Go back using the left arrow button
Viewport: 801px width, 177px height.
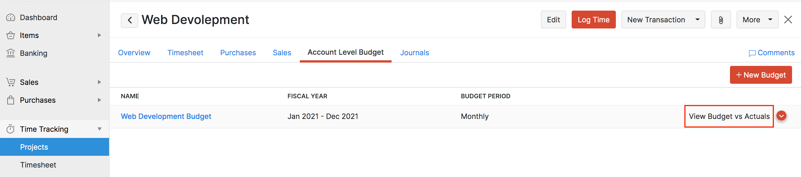[x=129, y=20]
